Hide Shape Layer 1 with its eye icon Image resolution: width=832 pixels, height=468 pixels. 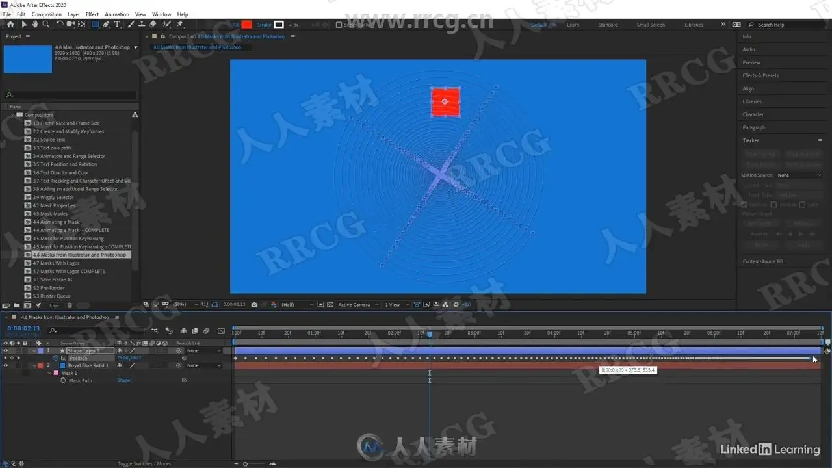tap(6, 351)
